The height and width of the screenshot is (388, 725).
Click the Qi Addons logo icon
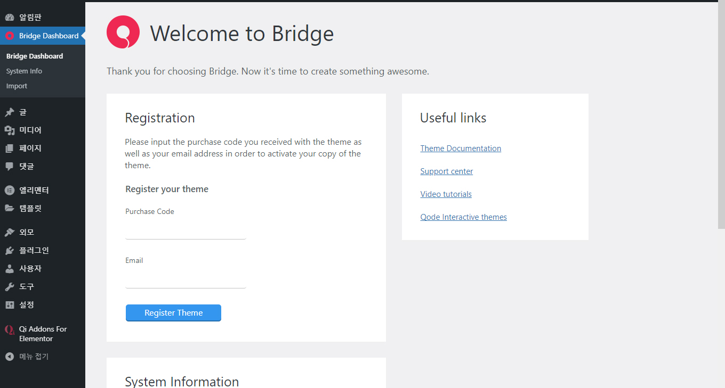(10, 329)
